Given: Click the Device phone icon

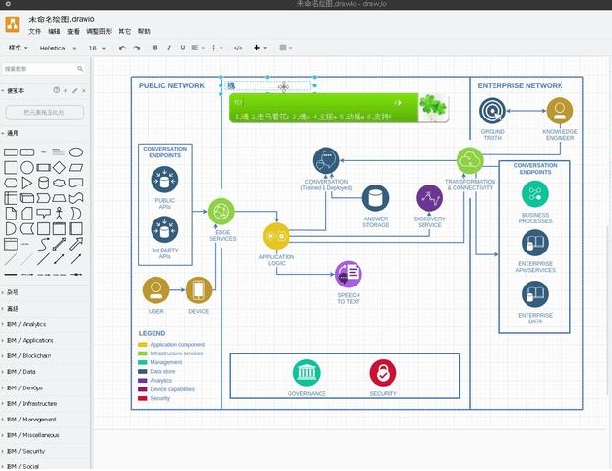Looking at the screenshot, I should coord(198,290).
